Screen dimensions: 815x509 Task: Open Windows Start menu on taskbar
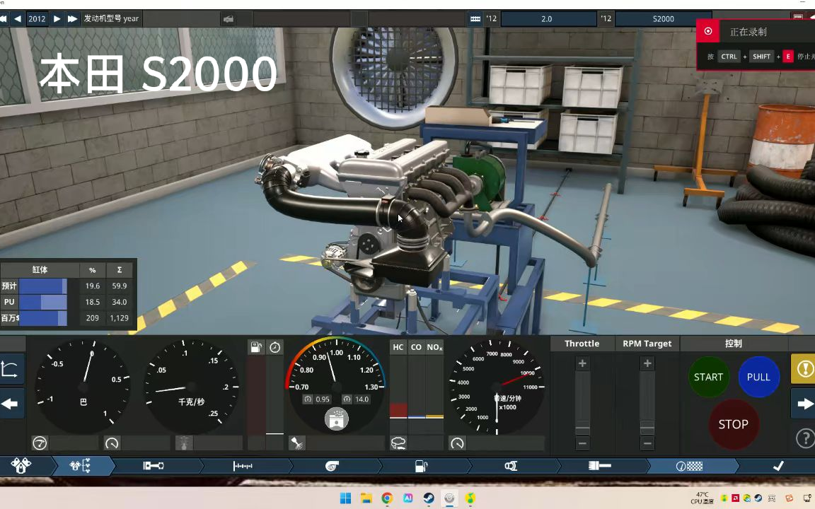coord(346,498)
